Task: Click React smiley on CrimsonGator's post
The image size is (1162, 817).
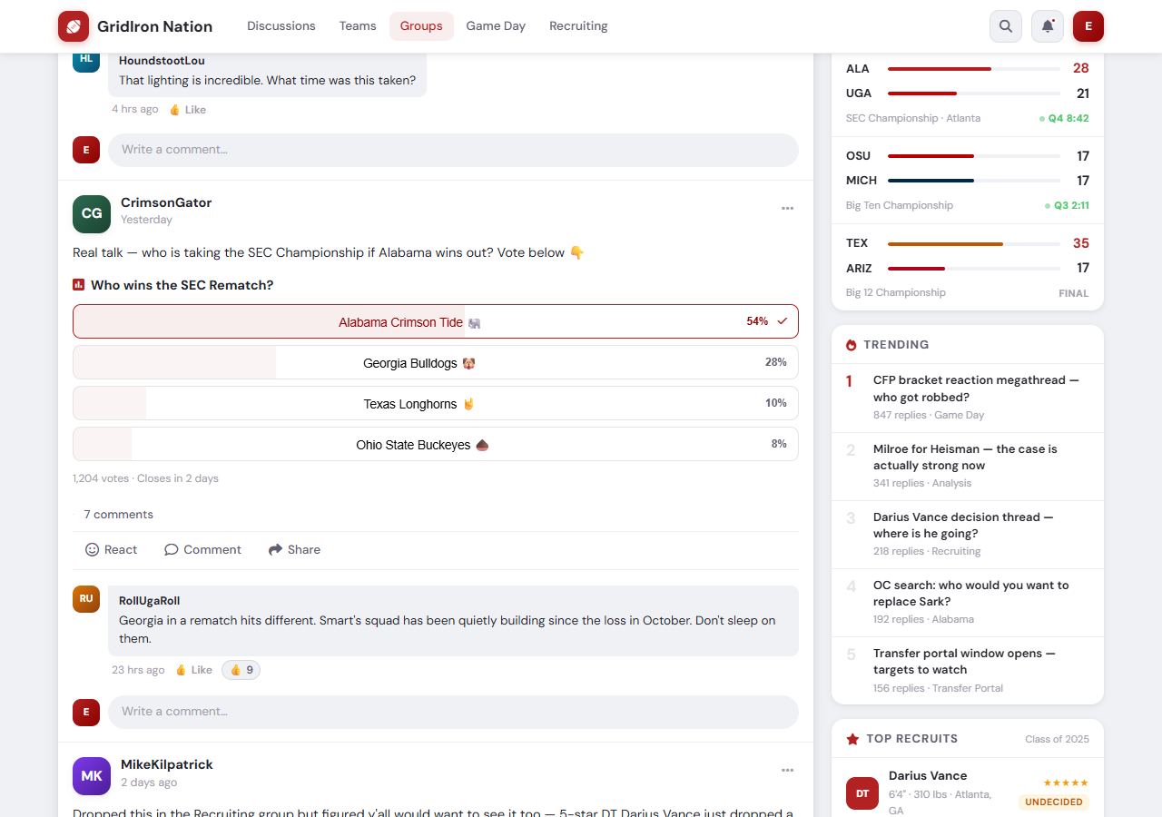Action: click(x=112, y=550)
